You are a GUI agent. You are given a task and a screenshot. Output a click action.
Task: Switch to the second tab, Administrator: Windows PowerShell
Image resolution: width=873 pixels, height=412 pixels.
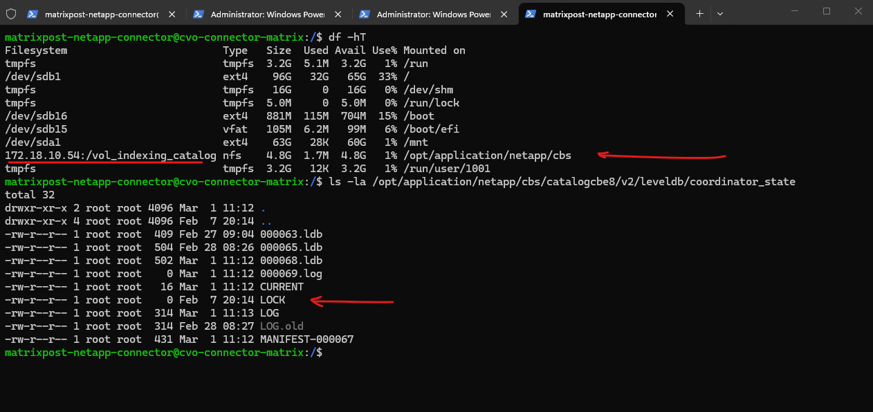coord(263,14)
